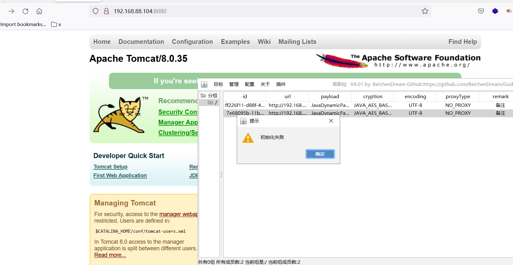Sort by the payload column header

click(330, 97)
